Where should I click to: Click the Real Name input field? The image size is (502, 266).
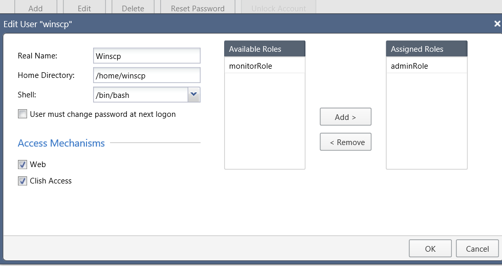point(147,56)
